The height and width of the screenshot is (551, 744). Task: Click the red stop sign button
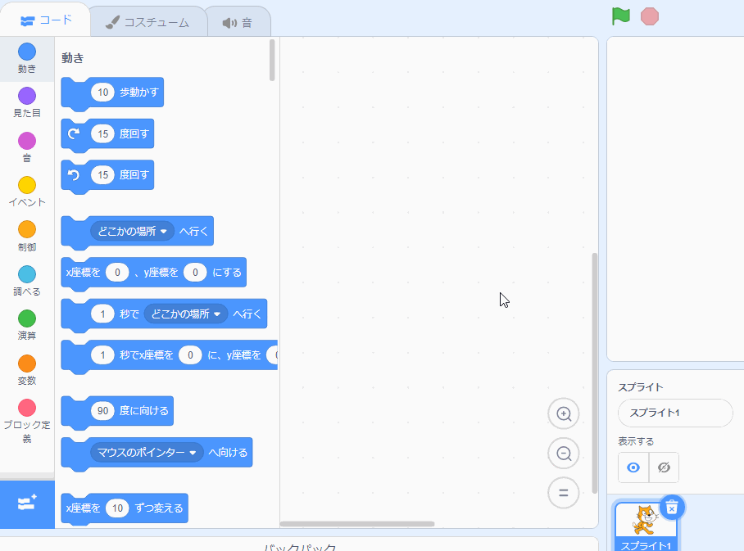[650, 16]
